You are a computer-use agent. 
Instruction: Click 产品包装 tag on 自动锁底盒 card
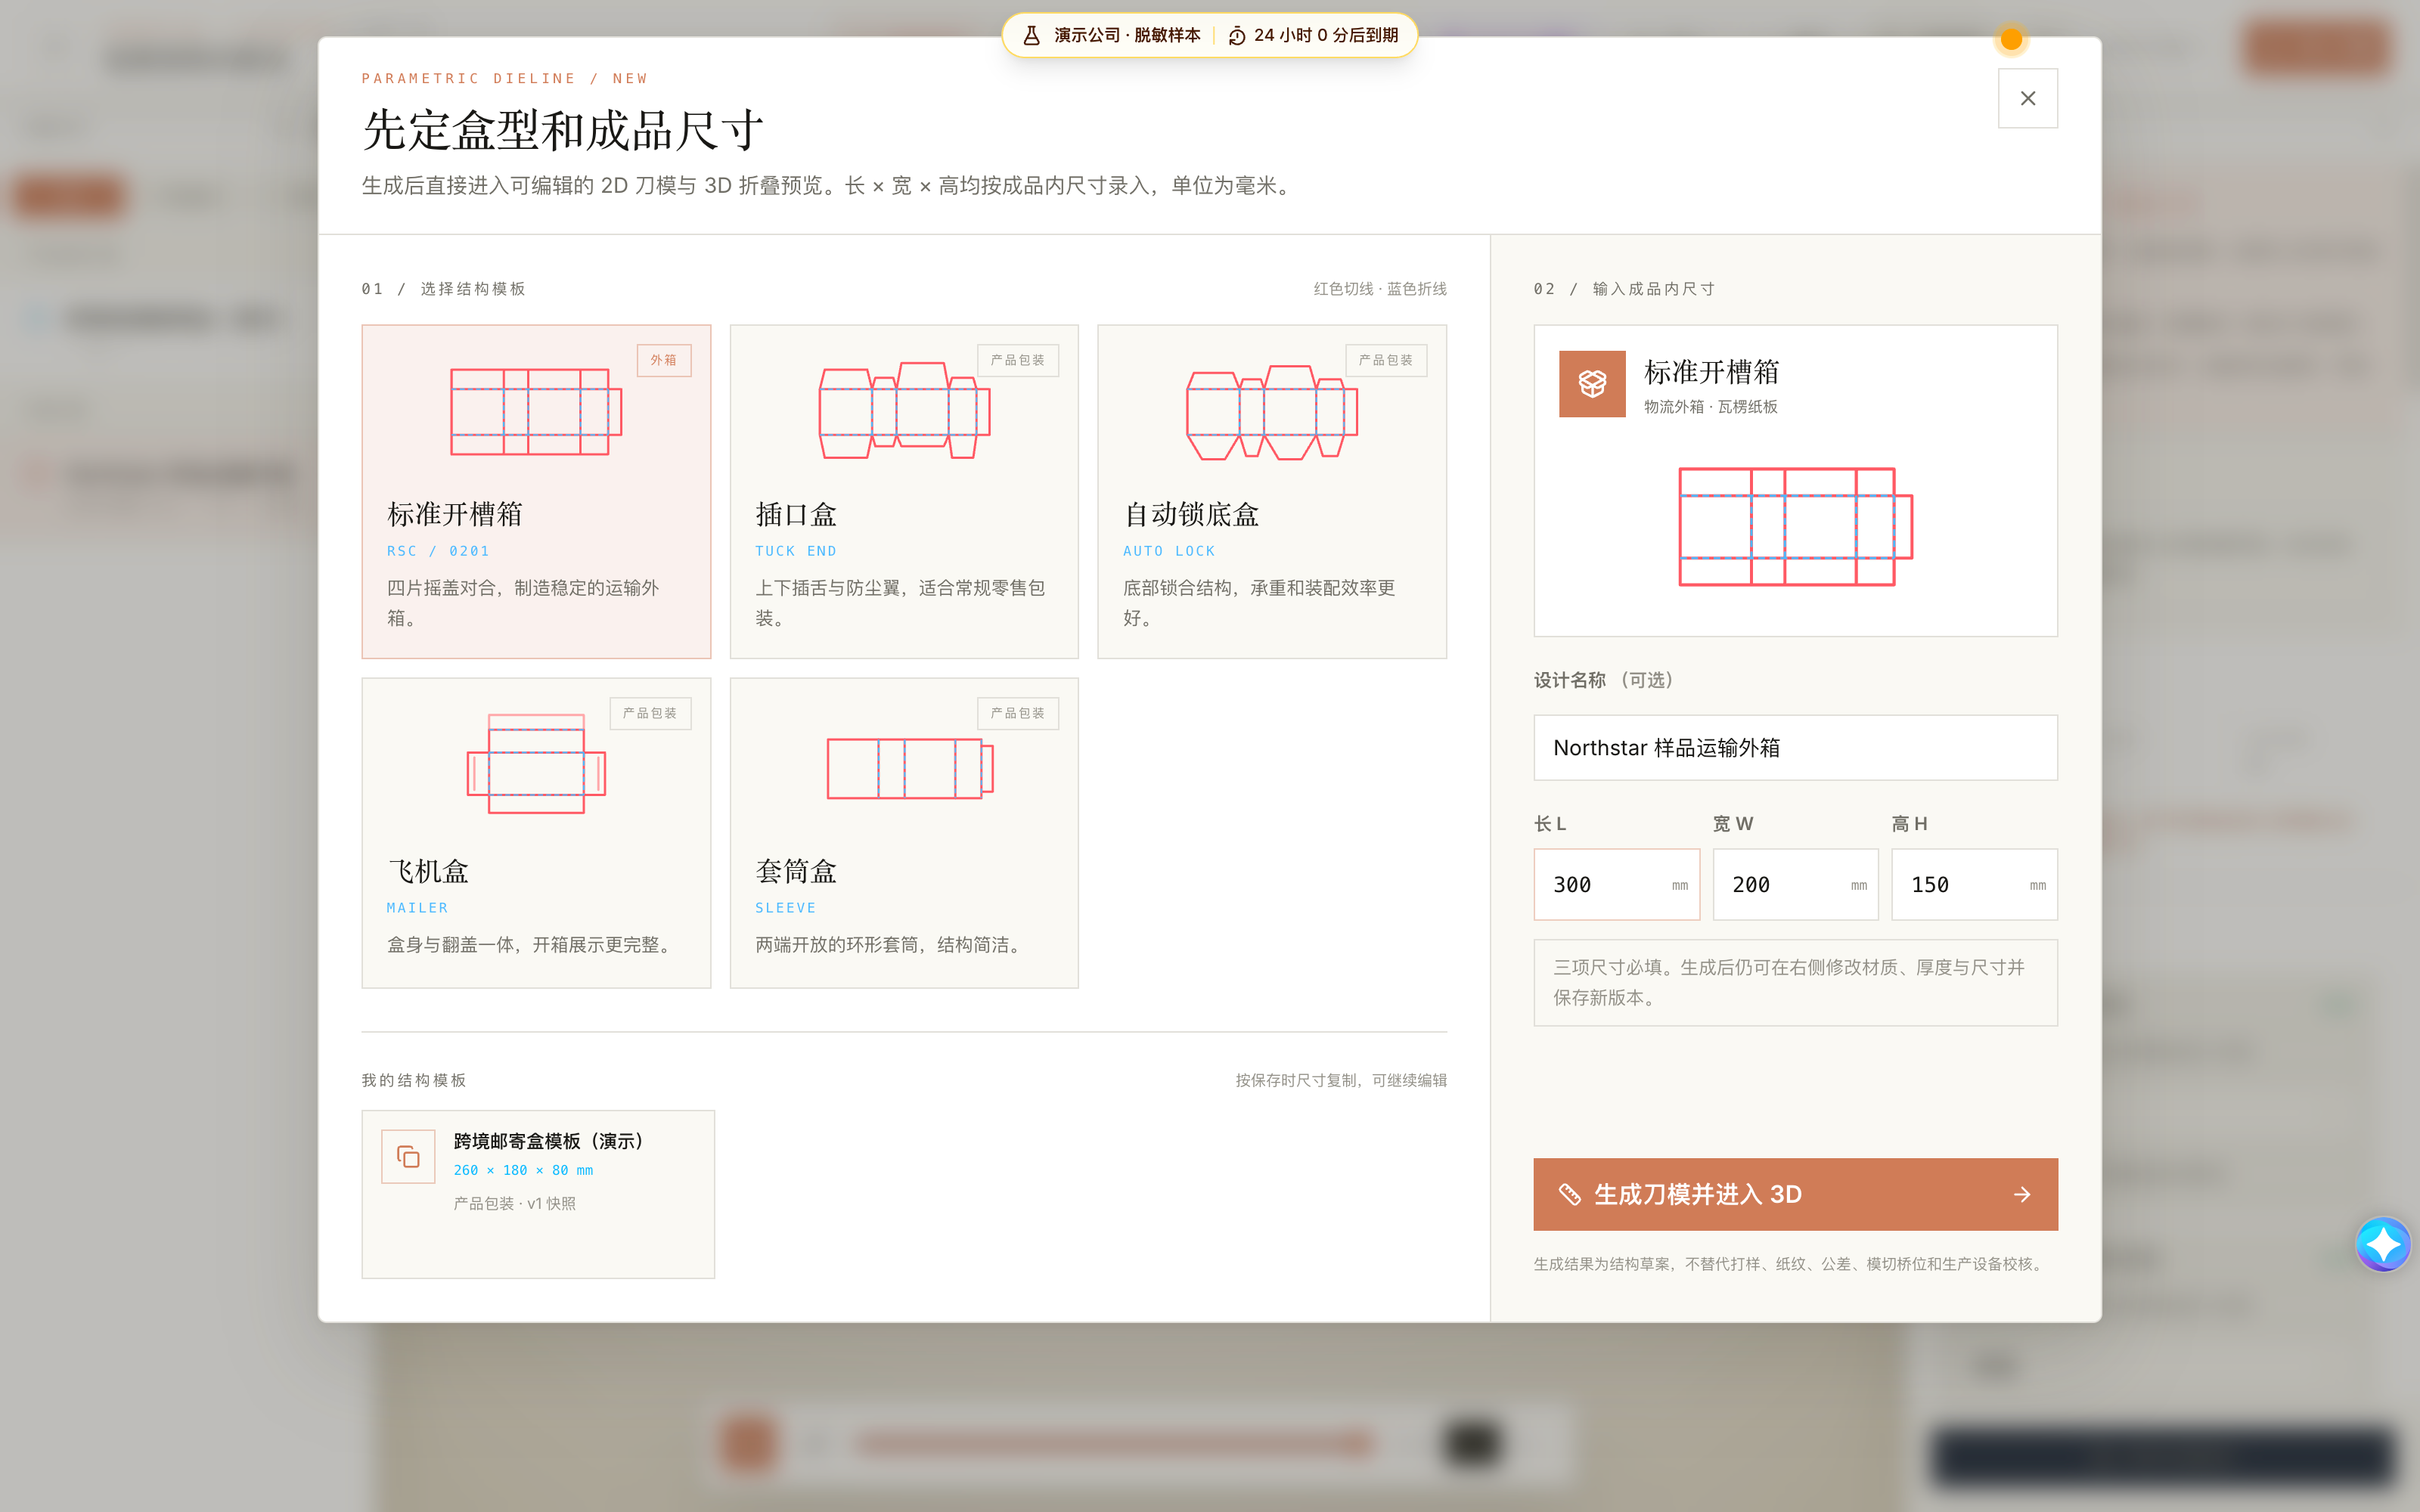[x=1386, y=360]
